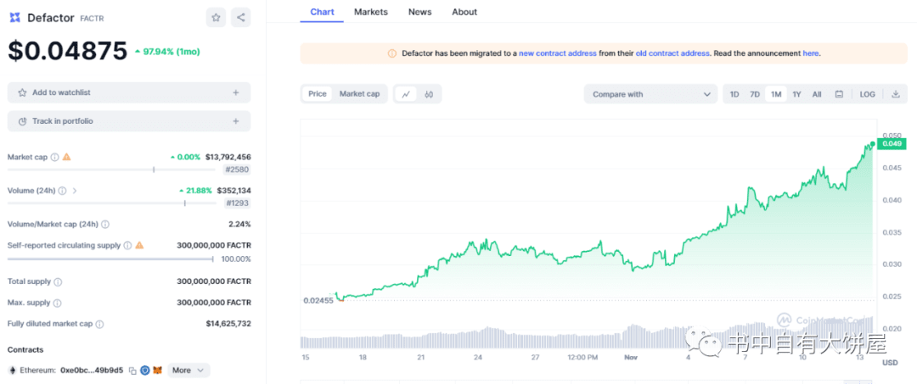This screenshot has width=917, height=384.
Task: Click Add to watchlist button
Action: (x=129, y=92)
